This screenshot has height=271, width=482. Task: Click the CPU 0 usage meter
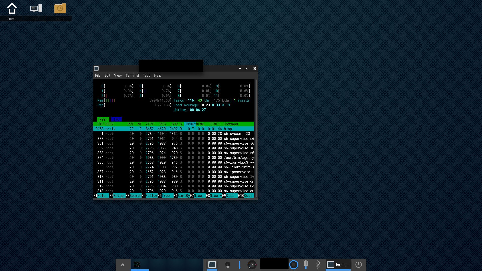pos(117,86)
